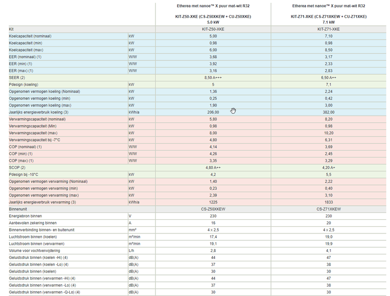390x296 pixels.
Task: Select Koelcapaciteit (nominaal) row label
Action: [30, 36]
